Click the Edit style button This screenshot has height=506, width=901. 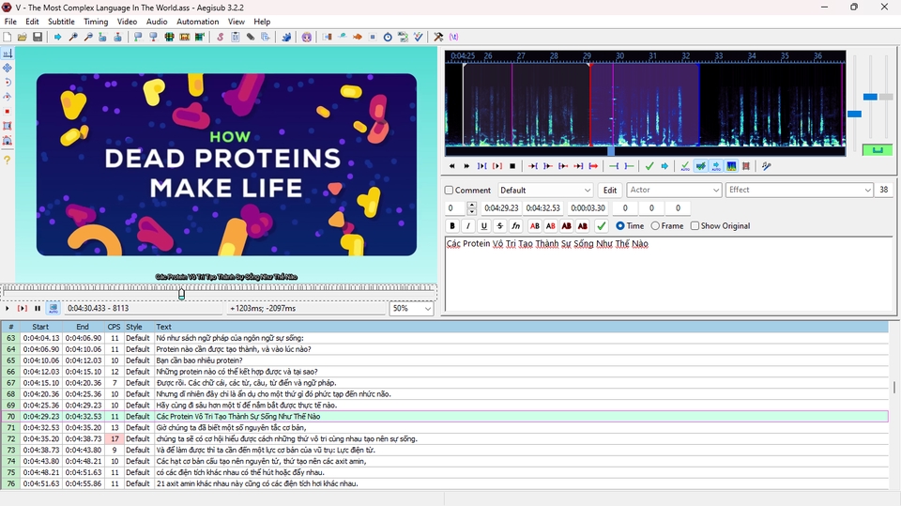[x=610, y=191]
